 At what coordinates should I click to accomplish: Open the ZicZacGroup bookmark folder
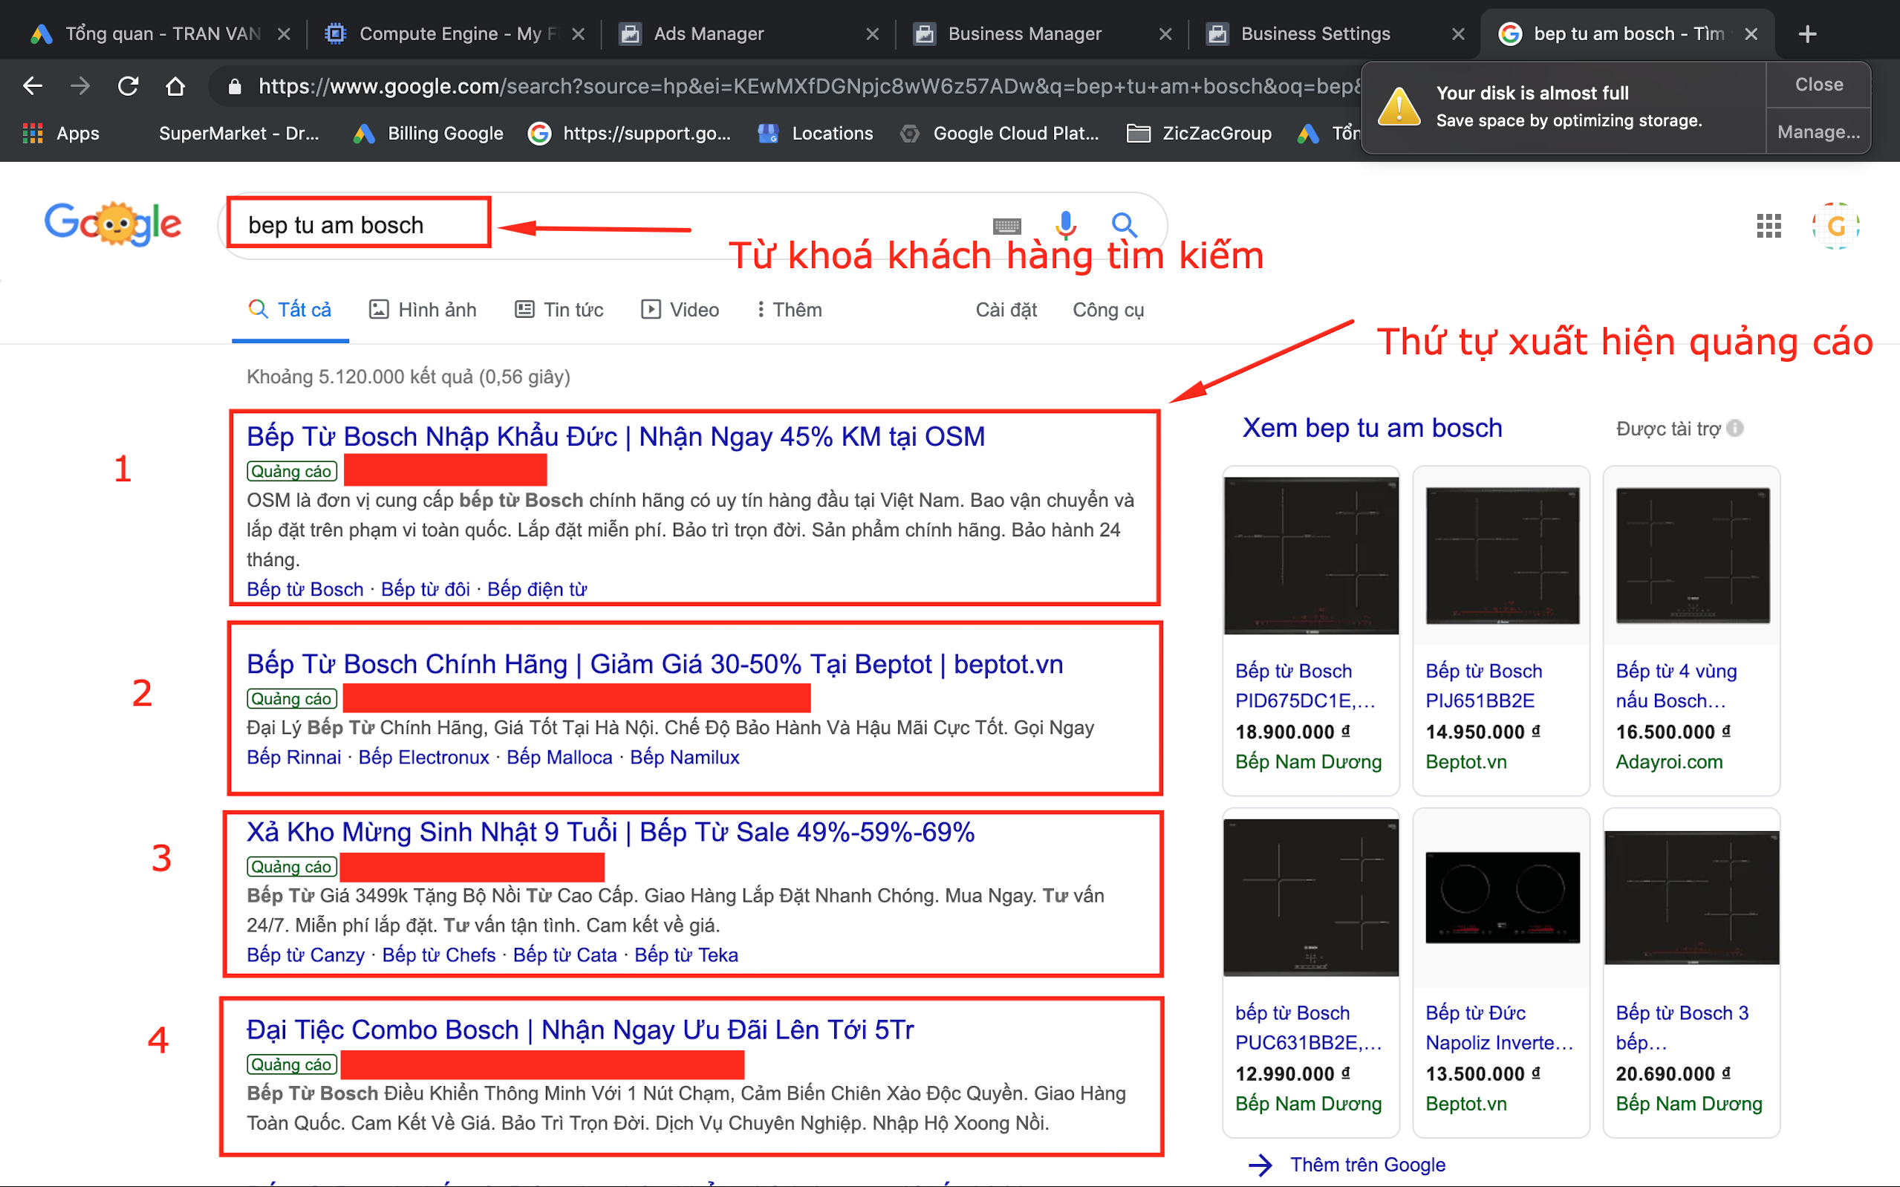(x=1199, y=134)
